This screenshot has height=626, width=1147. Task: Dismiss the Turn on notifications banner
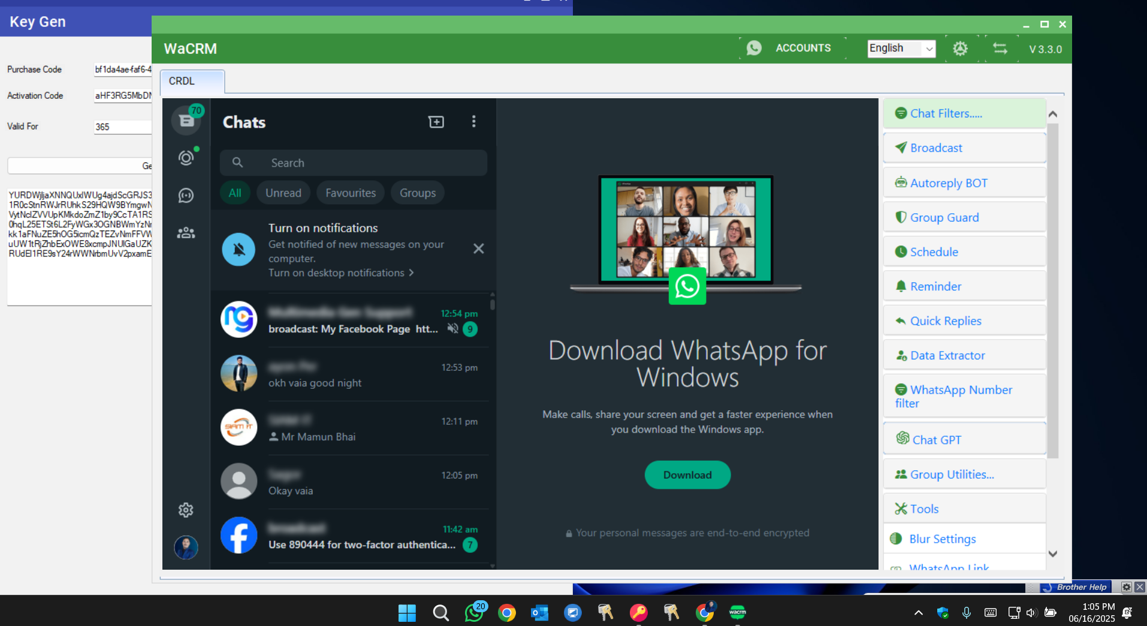click(x=478, y=249)
